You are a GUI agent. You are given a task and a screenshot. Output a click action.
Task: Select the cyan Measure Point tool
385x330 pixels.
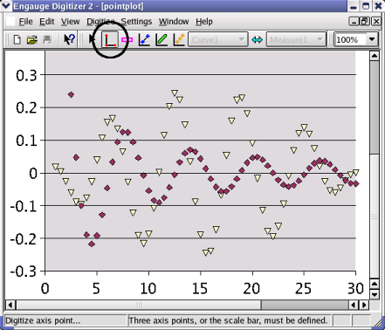click(257, 39)
